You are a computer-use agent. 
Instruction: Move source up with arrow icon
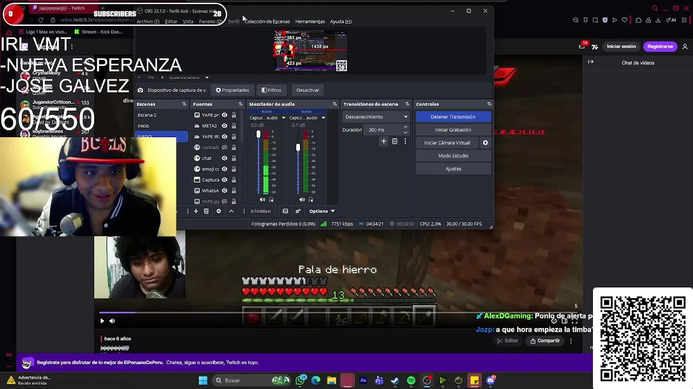pos(231,211)
